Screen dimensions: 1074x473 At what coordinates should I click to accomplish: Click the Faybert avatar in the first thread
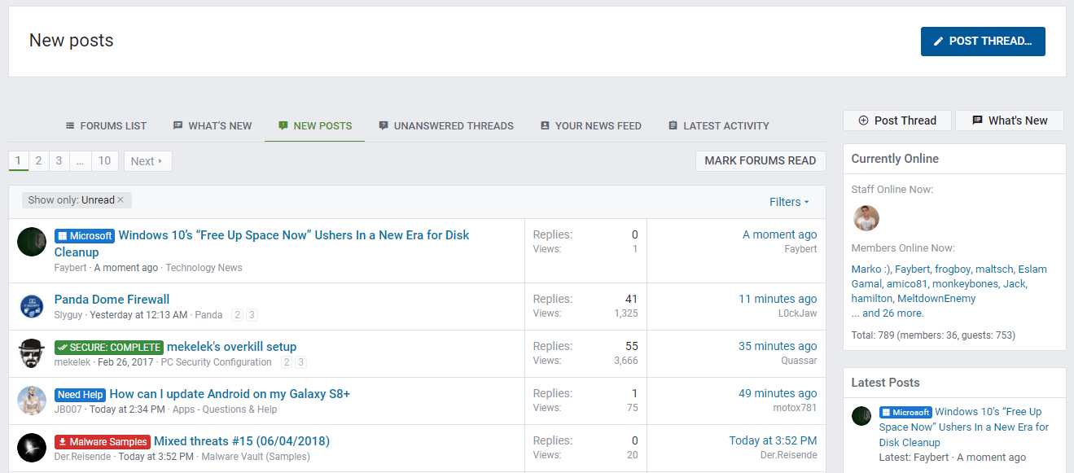pos(32,242)
